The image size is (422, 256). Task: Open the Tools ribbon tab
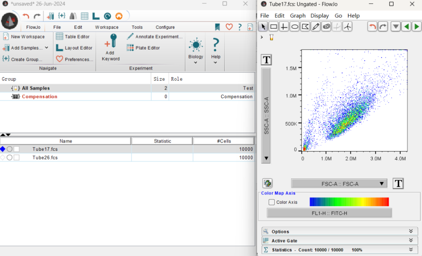137,27
